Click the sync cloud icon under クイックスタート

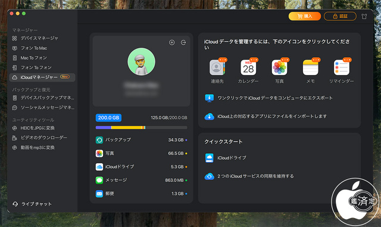tap(209, 176)
